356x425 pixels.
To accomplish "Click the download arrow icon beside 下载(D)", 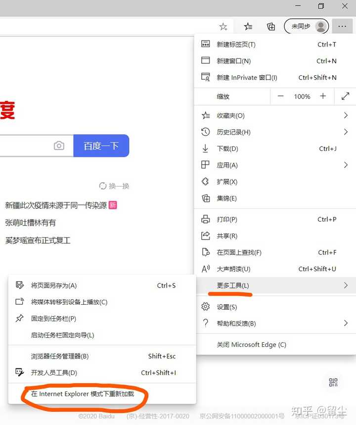I will click(205, 148).
